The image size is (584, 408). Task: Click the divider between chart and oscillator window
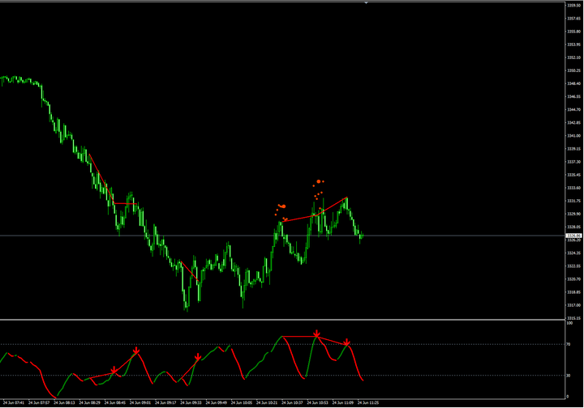coord(284,319)
